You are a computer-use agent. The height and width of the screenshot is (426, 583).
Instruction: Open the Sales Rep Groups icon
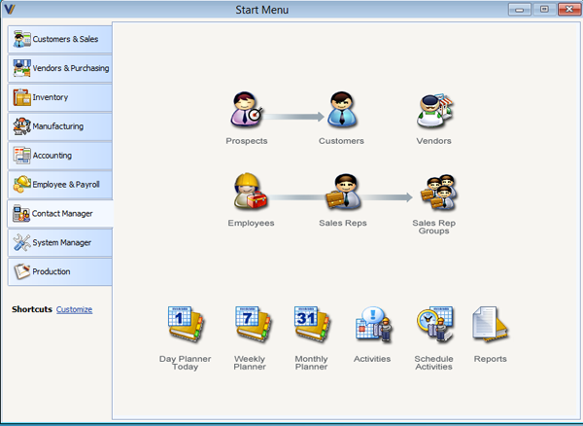coord(438,192)
